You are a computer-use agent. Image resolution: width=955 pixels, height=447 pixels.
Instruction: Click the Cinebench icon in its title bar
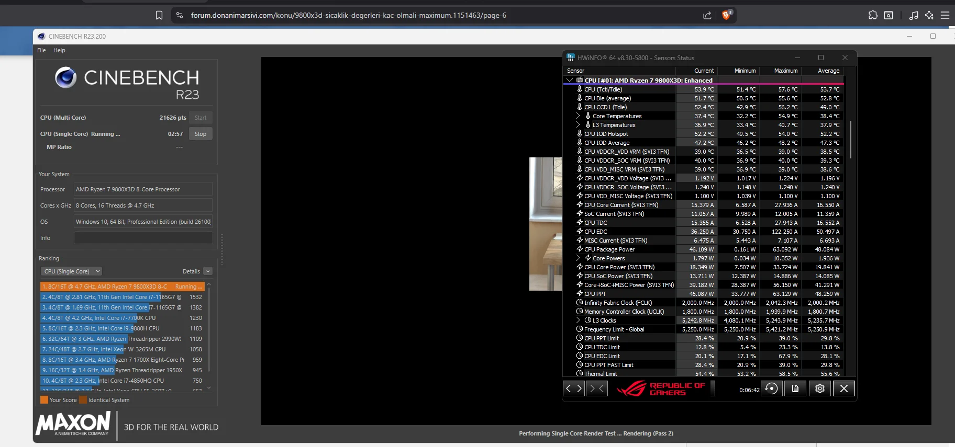(x=41, y=36)
